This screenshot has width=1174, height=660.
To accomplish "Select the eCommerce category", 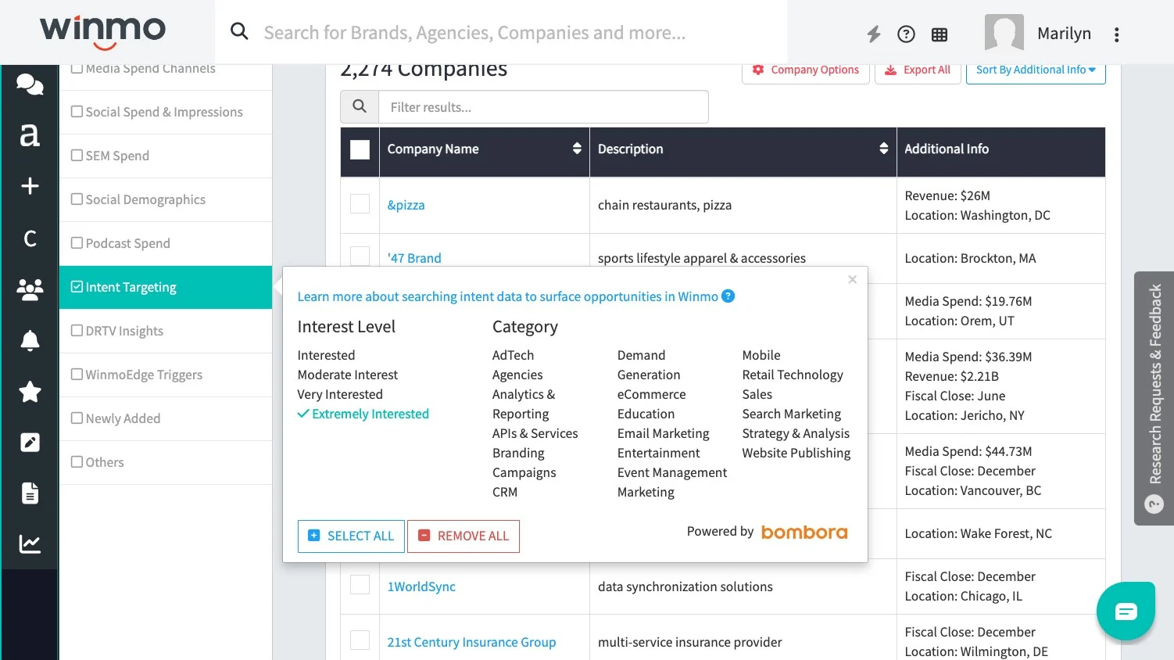I will point(651,394).
